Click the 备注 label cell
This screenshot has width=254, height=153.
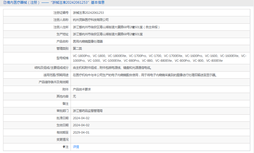point(37,104)
